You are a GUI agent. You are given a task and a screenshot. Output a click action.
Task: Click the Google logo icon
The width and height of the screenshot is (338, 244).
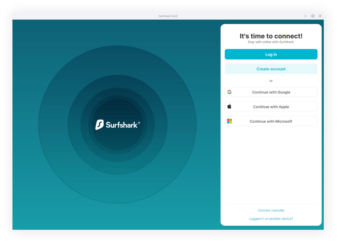[x=229, y=92]
